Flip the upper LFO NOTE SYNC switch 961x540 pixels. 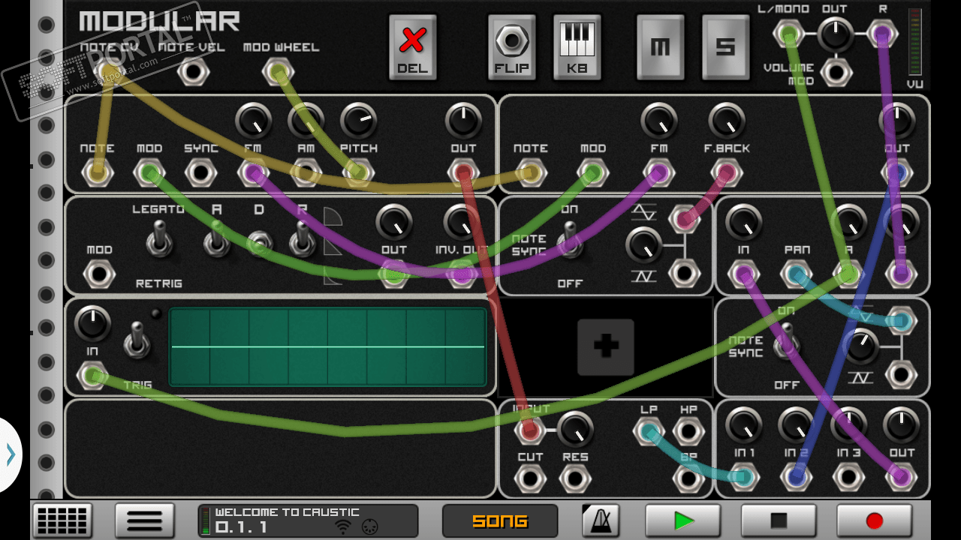[570, 240]
